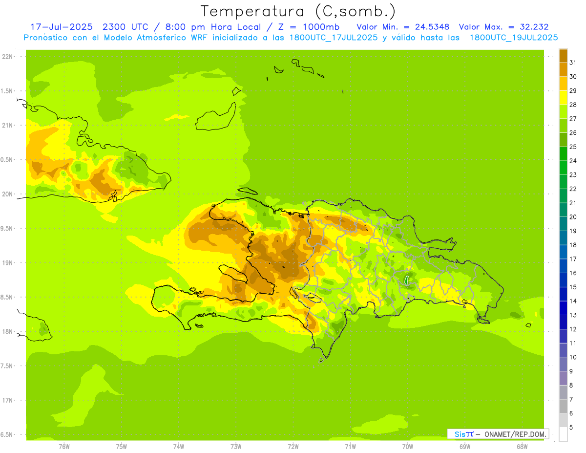The height and width of the screenshot is (453, 586).
Task: Click the "17N" latitude axis label
Action: tap(7, 400)
